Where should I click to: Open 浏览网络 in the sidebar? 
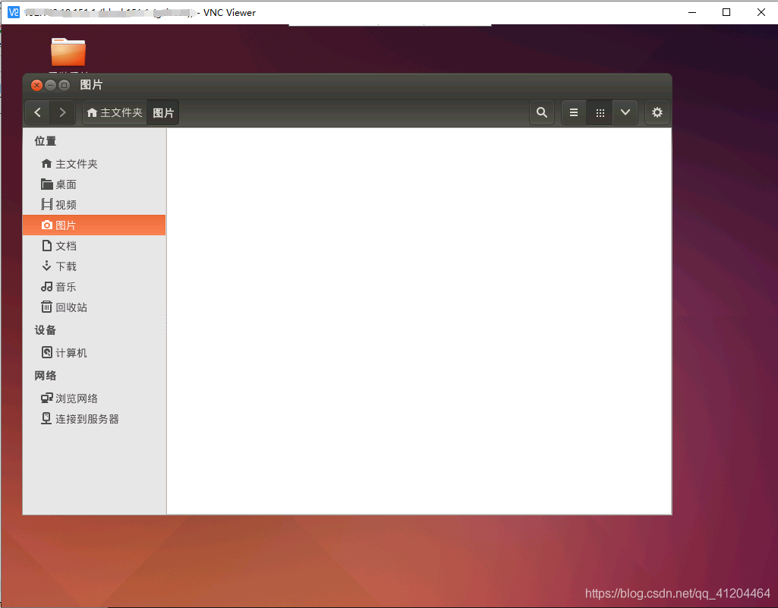click(x=94, y=399)
